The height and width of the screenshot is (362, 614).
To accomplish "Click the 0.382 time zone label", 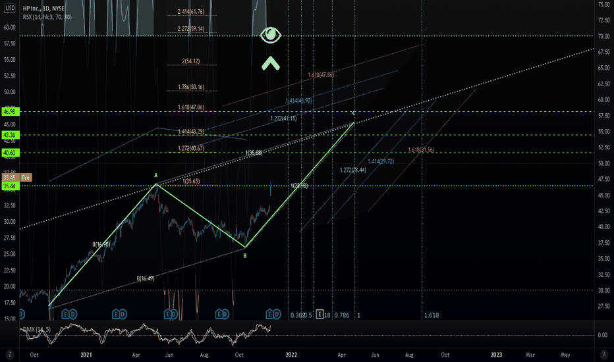I will (x=297, y=315).
